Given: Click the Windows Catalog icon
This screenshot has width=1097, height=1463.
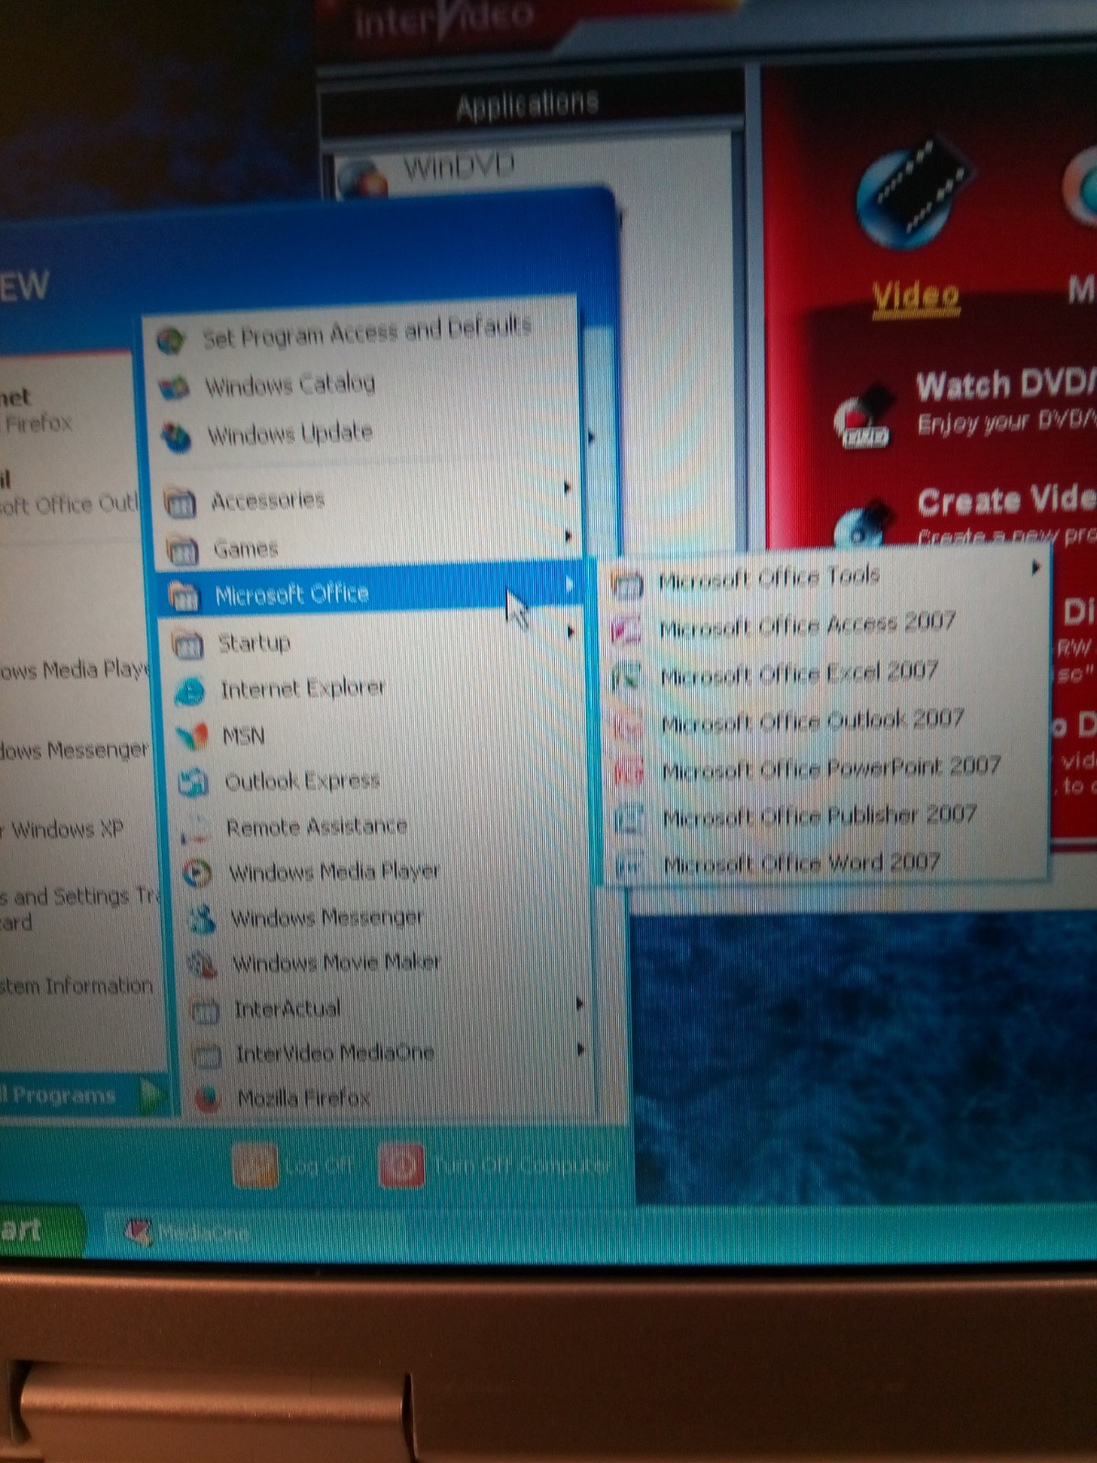Looking at the screenshot, I should [x=174, y=388].
